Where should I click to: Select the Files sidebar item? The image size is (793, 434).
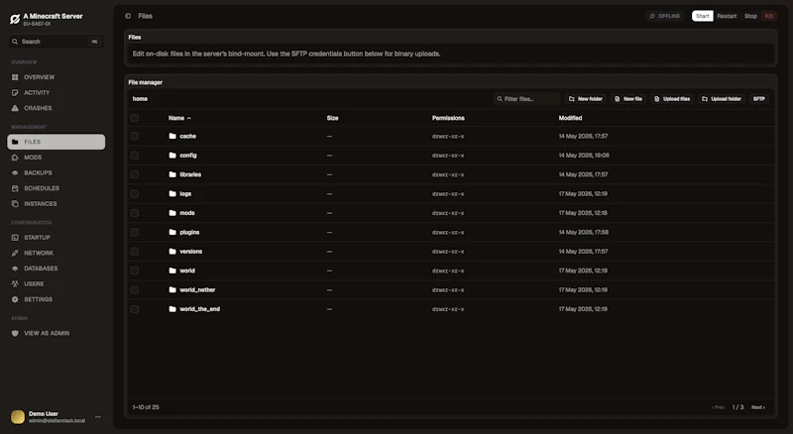(57, 142)
